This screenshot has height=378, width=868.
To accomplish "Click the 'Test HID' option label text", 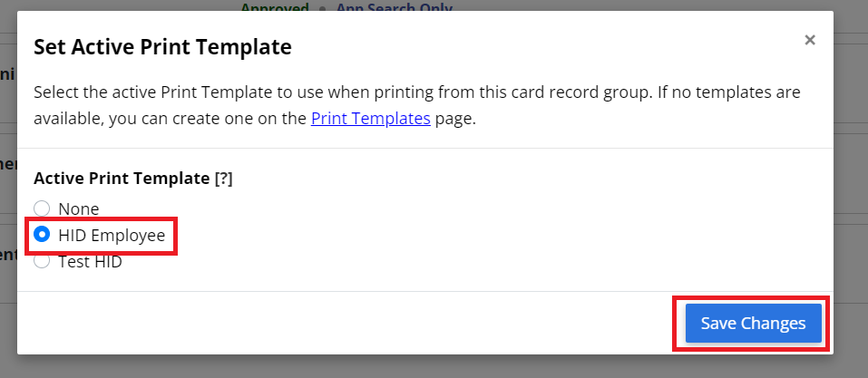I will click(x=90, y=261).
